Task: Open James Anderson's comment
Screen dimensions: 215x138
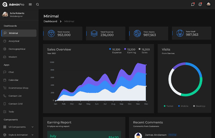Action: pyautogui.click(x=155, y=135)
